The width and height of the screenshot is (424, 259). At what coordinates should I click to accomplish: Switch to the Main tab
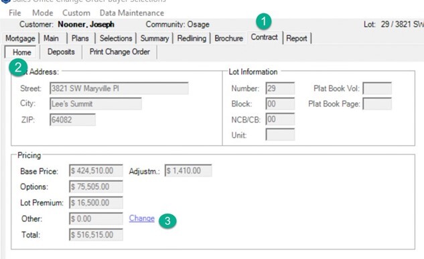coord(51,38)
